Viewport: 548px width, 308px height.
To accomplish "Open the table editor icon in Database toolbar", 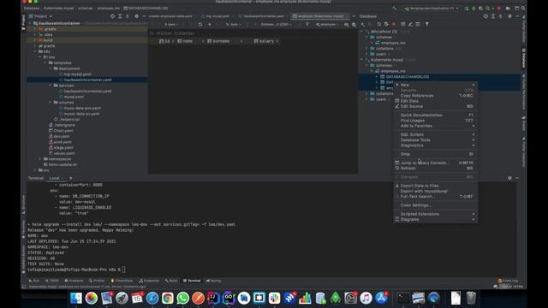I will click(x=403, y=24).
